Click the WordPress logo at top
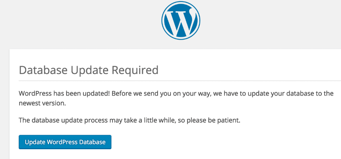The image size is (341, 159). [x=181, y=20]
